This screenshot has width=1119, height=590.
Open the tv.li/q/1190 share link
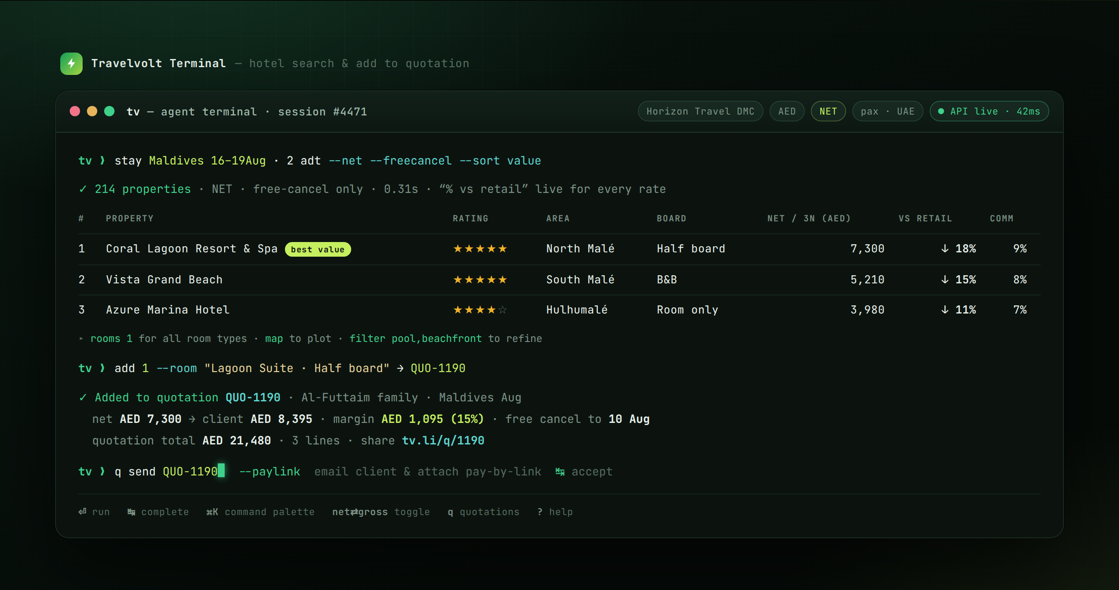[x=443, y=441]
